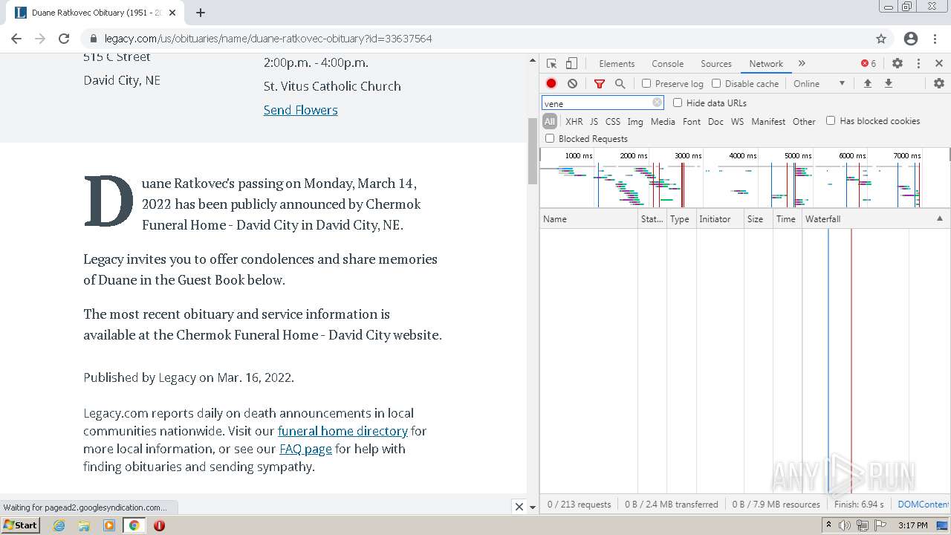The width and height of the screenshot is (951, 535).
Task: Close the DevTools panel
Action: 939,64
